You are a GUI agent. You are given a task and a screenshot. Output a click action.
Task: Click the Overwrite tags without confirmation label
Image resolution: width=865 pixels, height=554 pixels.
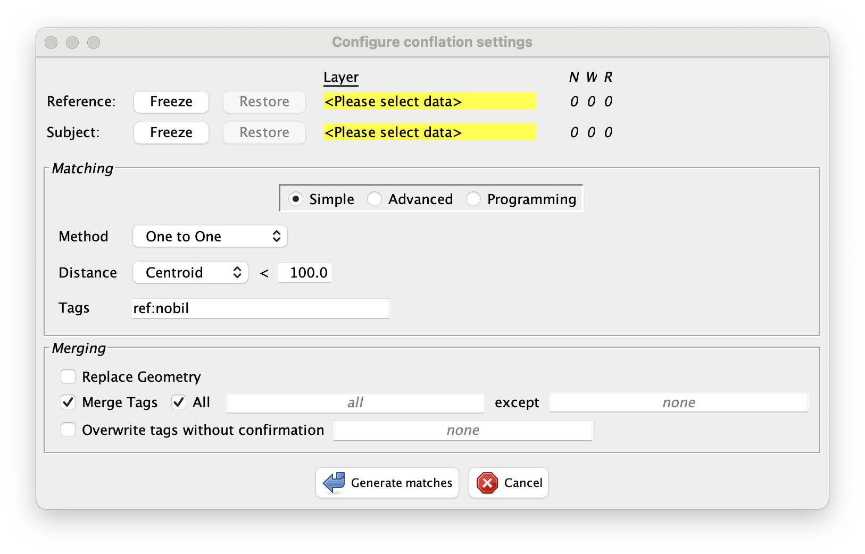pos(203,430)
